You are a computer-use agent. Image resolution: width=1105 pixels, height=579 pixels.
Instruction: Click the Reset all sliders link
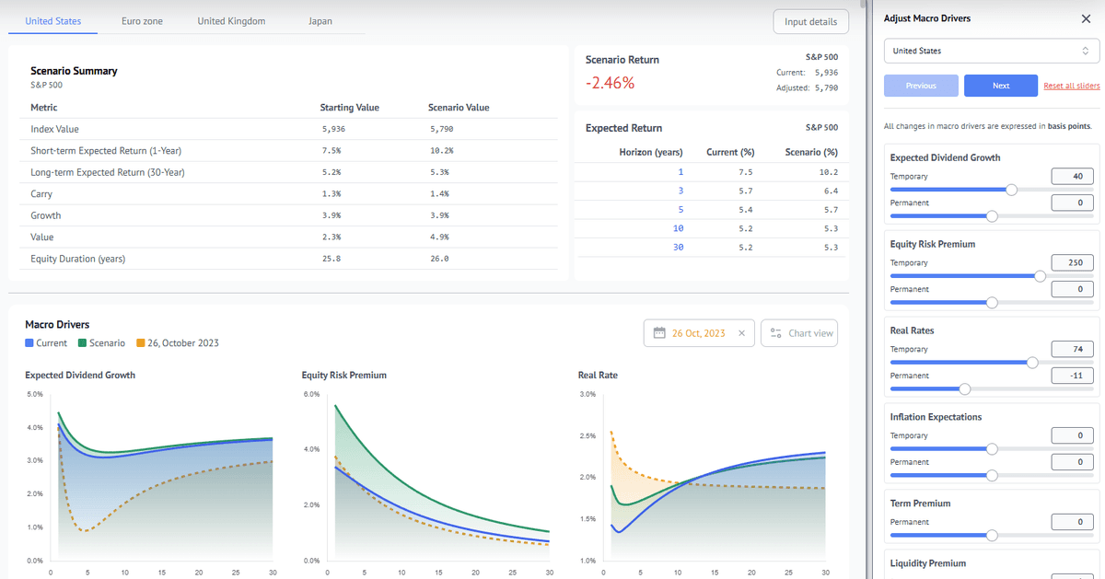tap(1073, 85)
